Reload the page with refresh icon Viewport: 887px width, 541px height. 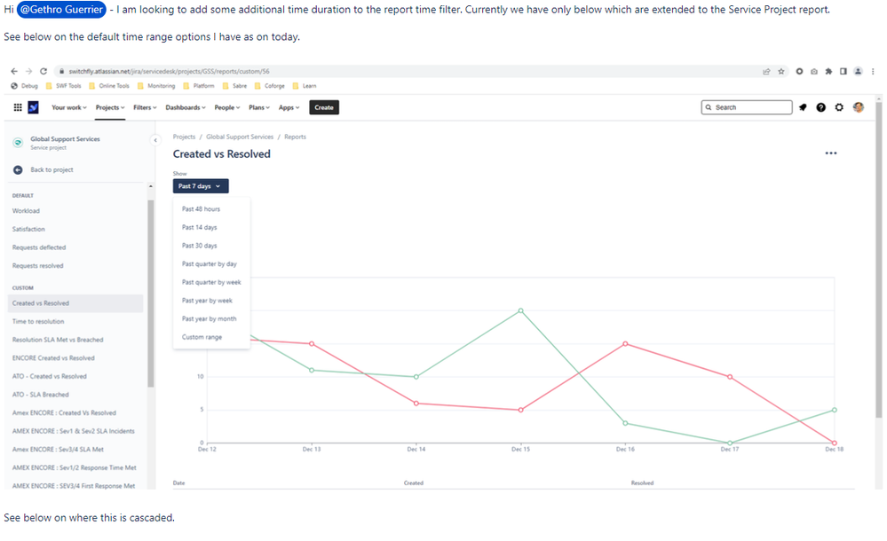[44, 71]
